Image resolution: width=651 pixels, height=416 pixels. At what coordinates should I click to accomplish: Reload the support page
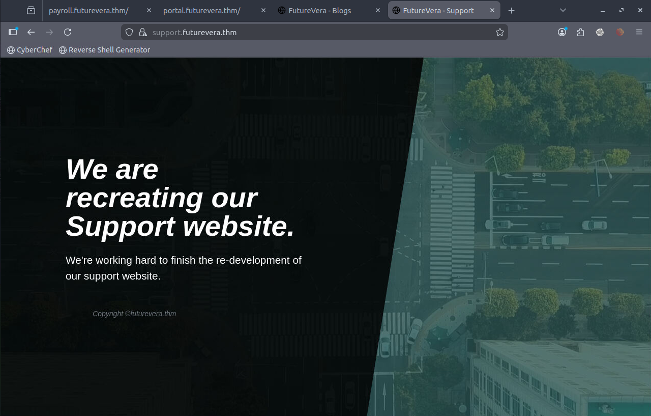[68, 32]
